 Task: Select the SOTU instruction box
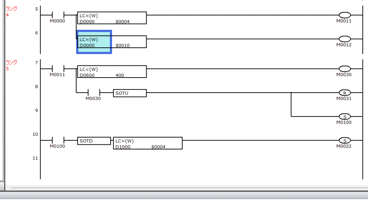coord(130,93)
